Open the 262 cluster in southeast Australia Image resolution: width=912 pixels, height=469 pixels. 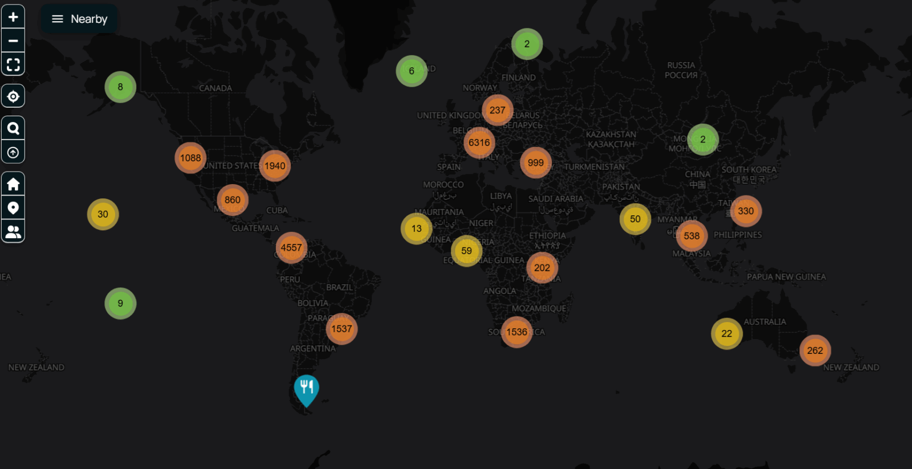pos(815,350)
